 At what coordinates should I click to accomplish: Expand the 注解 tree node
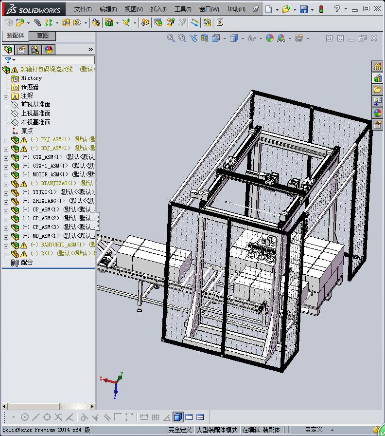point(6,97)
